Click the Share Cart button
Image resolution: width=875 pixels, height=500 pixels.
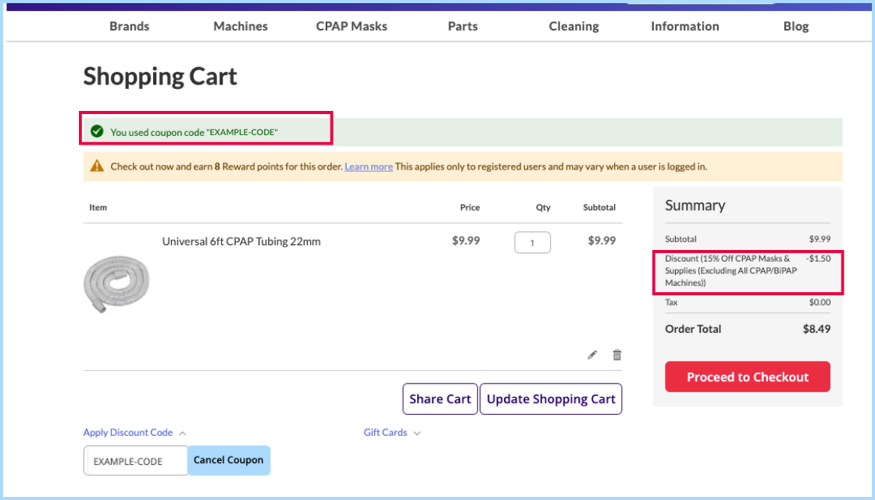(440, 399)
